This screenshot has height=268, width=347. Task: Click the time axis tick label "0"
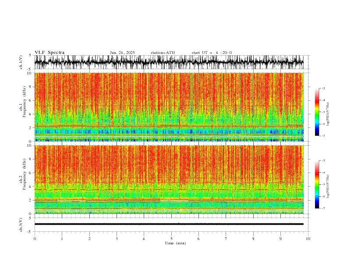coord(35,239)
